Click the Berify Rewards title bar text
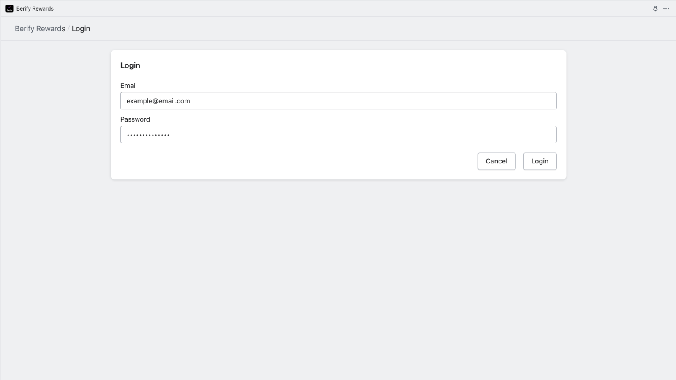 [x=35, y=8]
